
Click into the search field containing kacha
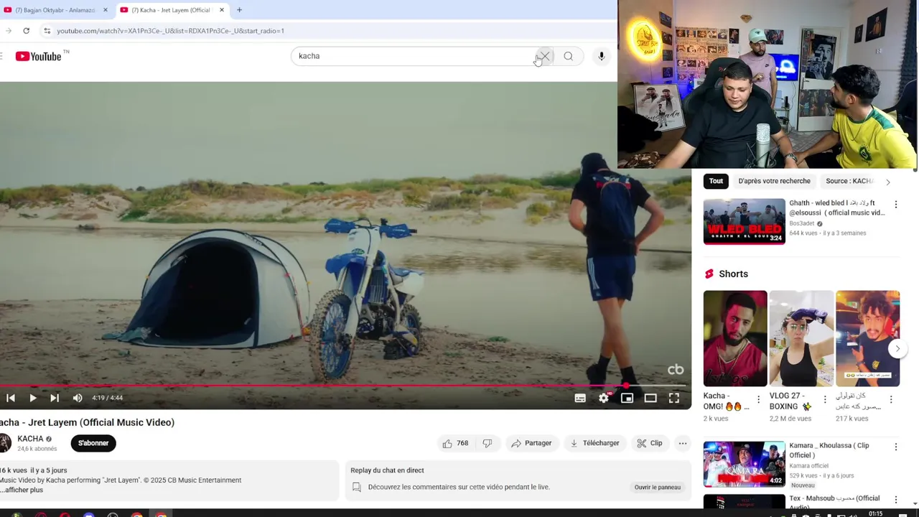[413, 56]
